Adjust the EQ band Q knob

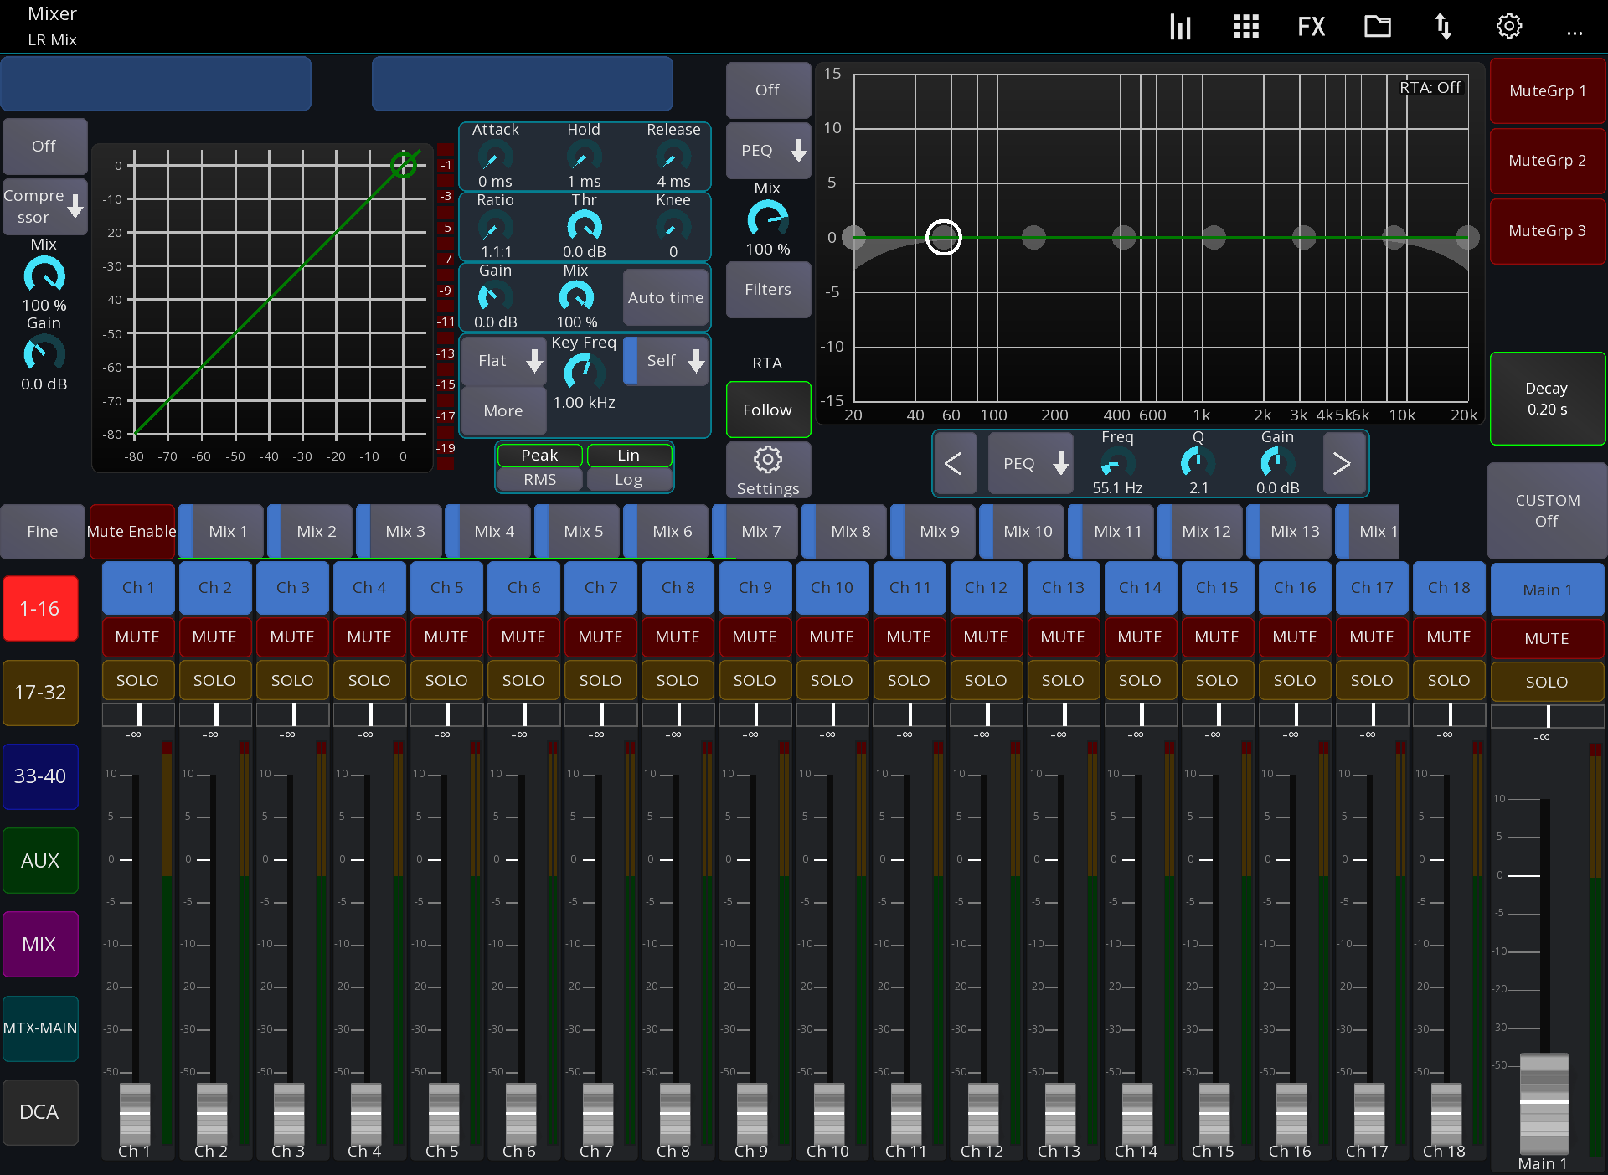point(1198,463)
